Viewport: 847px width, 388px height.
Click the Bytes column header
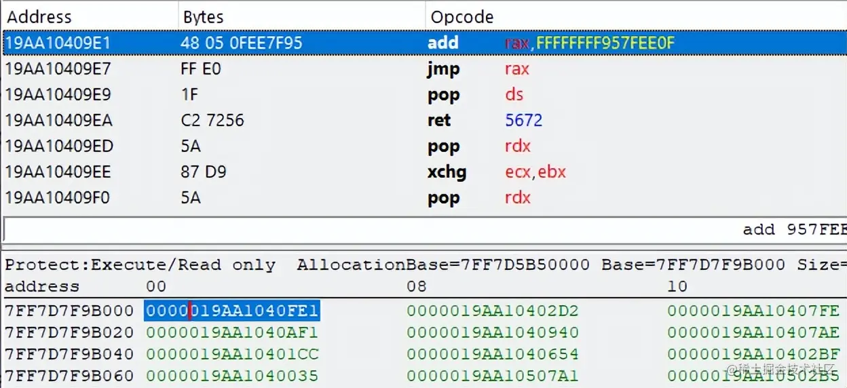pos(302,16)
